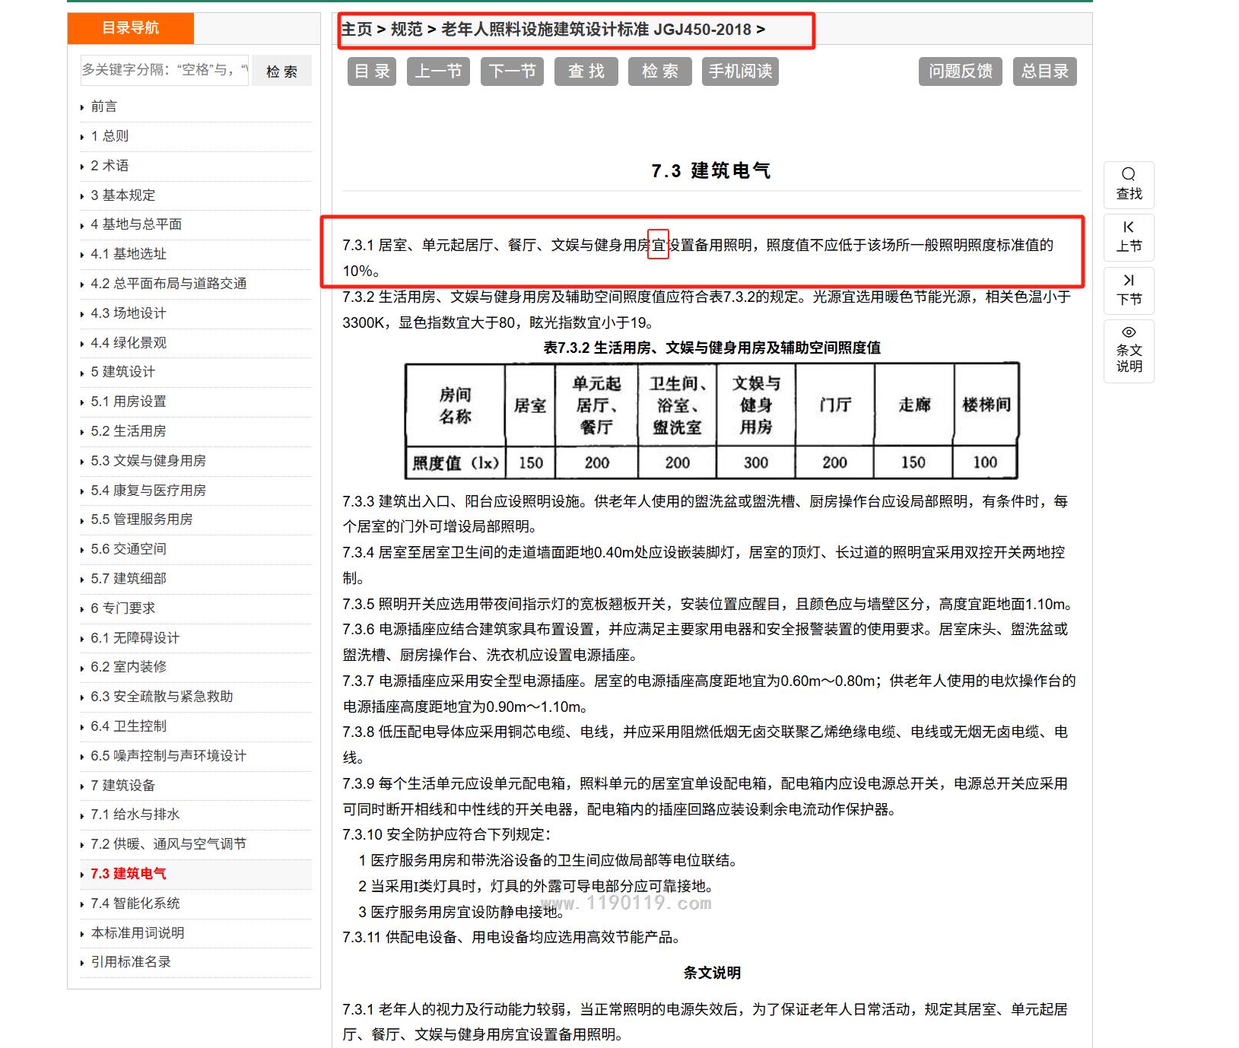Open 4 基地与总平面 chapter
1239x1048 pixels.
136,224
